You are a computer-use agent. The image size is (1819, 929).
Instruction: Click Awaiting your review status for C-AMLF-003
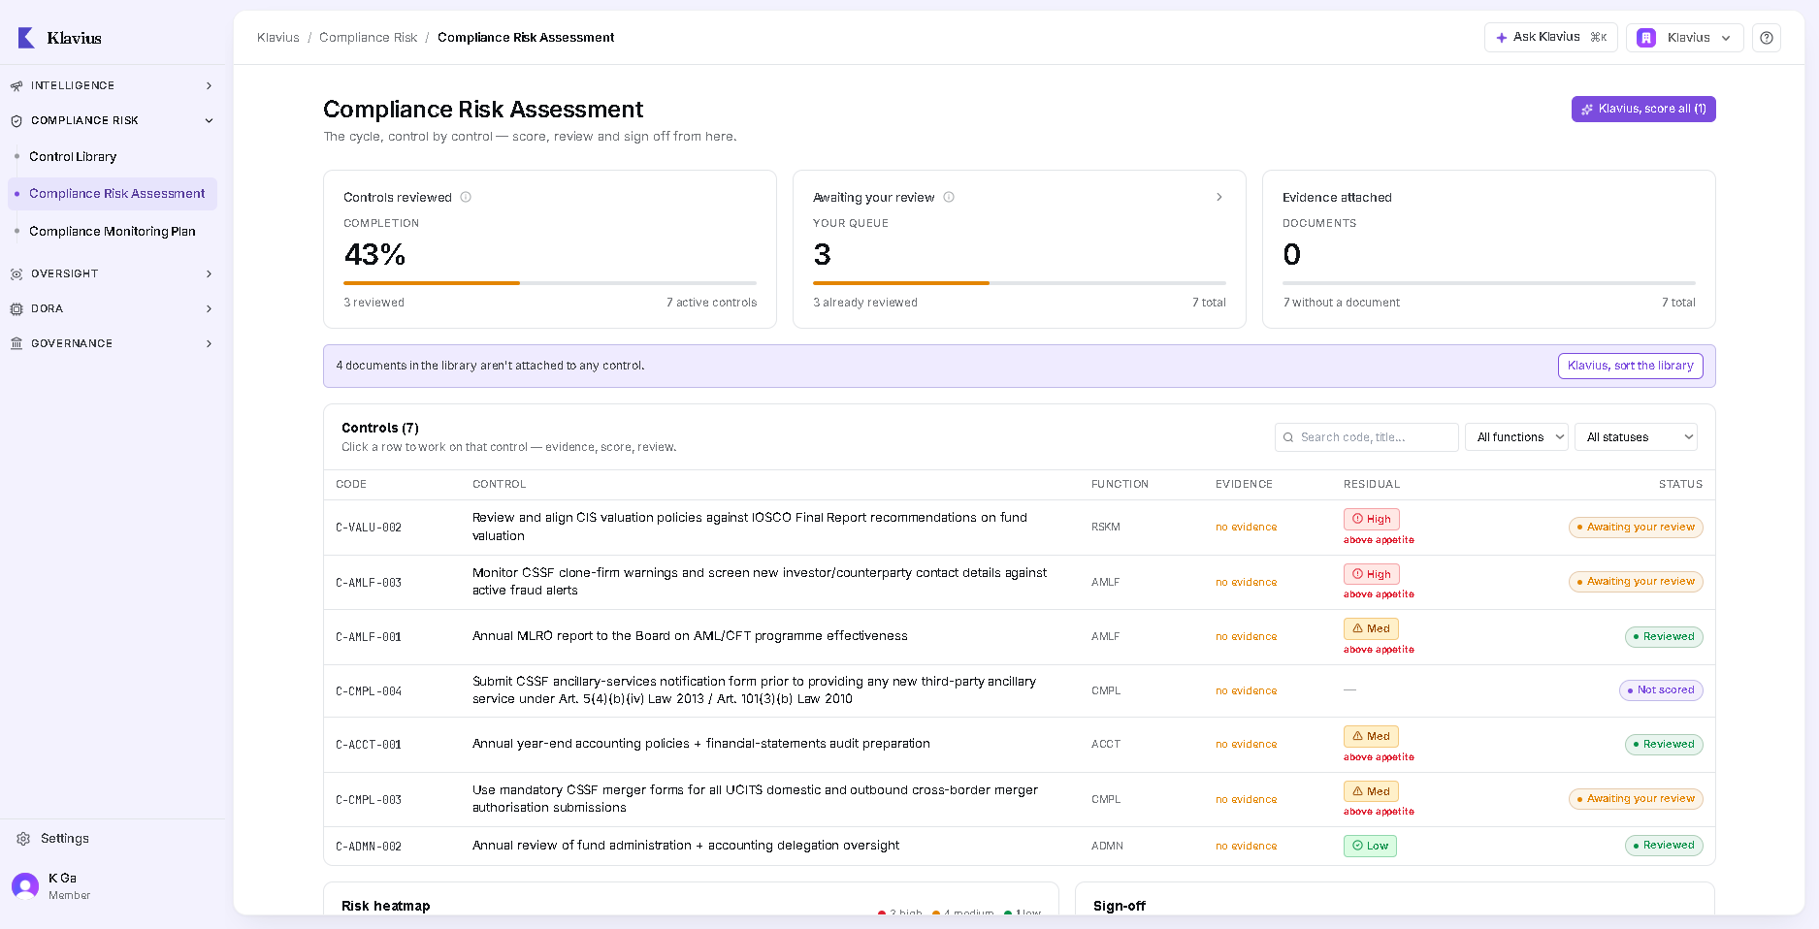tap(1636, 583)
